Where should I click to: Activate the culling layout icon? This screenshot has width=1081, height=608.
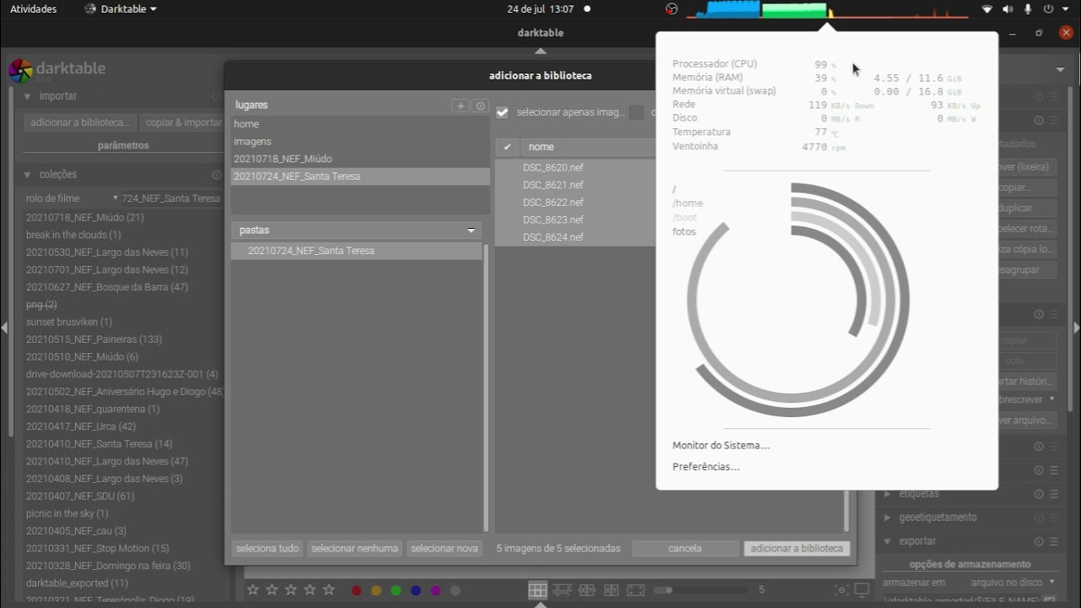[x=587, y=590]
